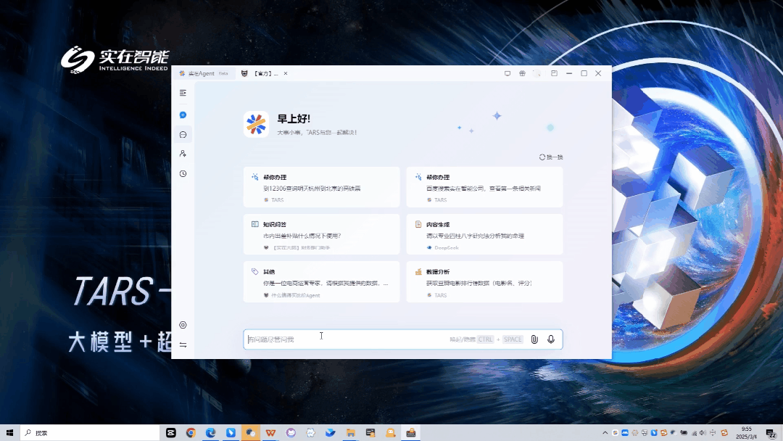Click the TARS logo above 早上好 greeting
This screenshot has height=441, width=783.
(257, 125)
